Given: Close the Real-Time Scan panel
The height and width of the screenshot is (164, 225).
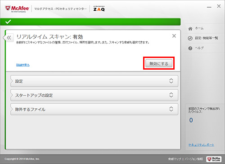Looking at the screenshot, I should (174, 36).
